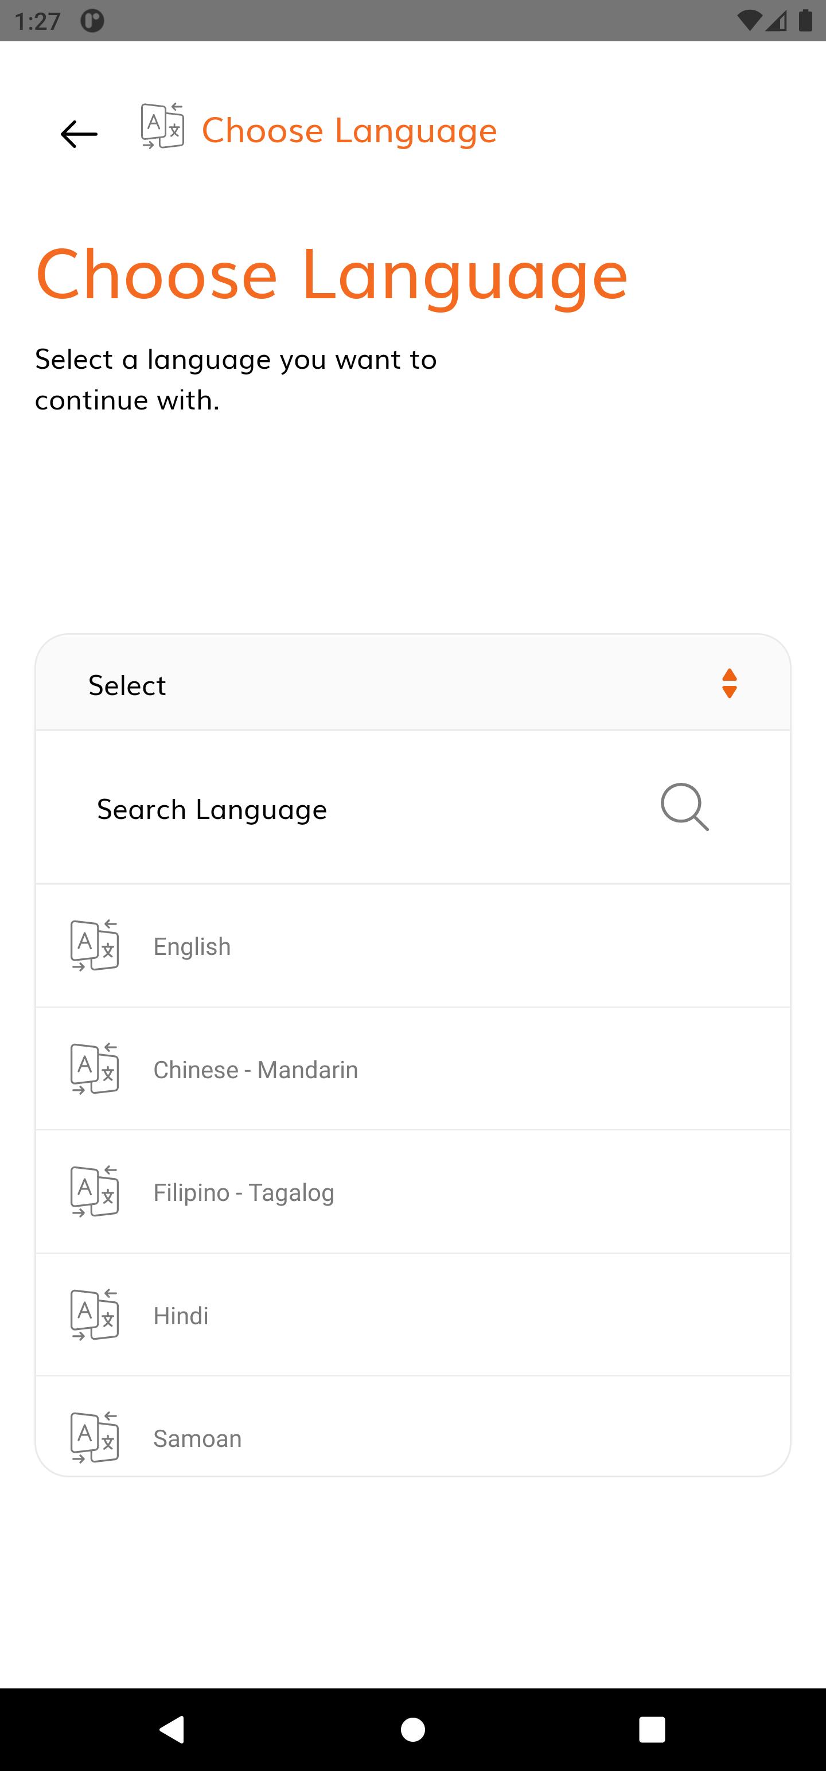Screen dimensions: 826x1771
Task: Tap the Android Home navigation button
Action: (412, 1729)
